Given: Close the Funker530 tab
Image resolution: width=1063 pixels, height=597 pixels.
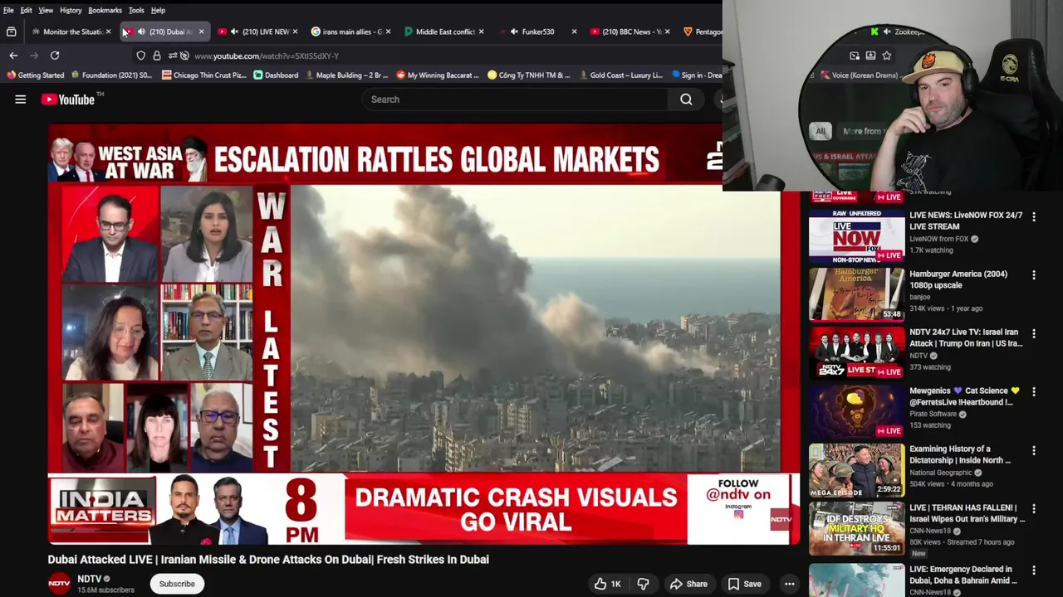Looking at the screenshot, I should point(574,32).
